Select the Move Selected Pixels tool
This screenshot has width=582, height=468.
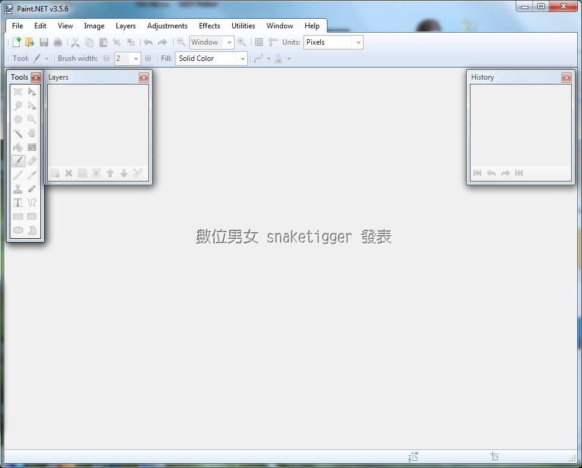pyautogui.click(x=32, y=92)
